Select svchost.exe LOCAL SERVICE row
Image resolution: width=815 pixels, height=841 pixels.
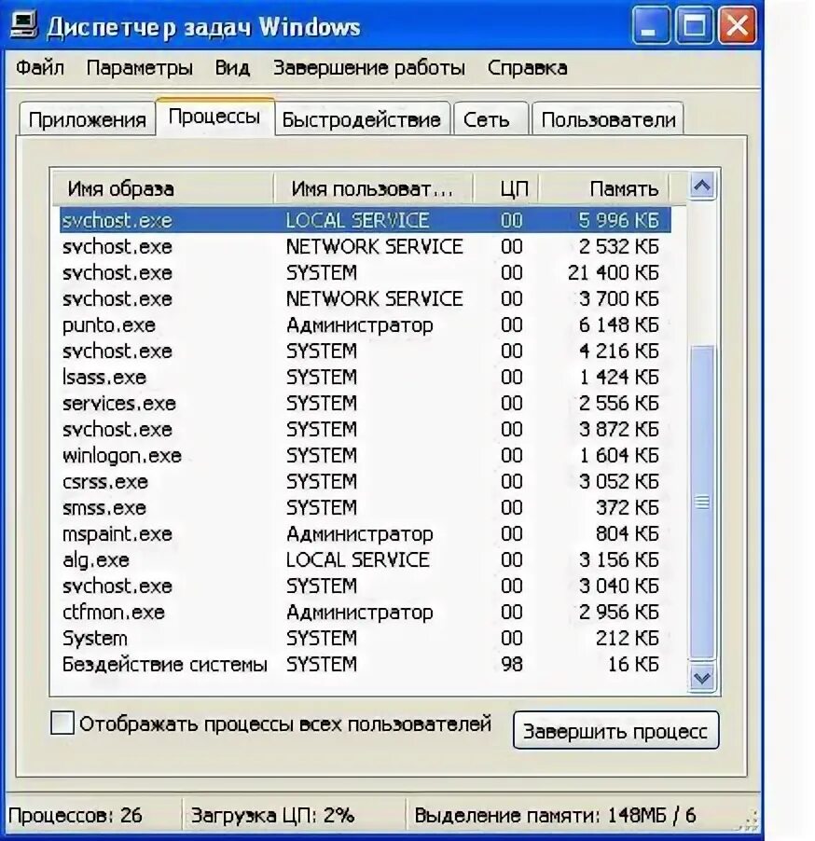[x=365, y=220]
